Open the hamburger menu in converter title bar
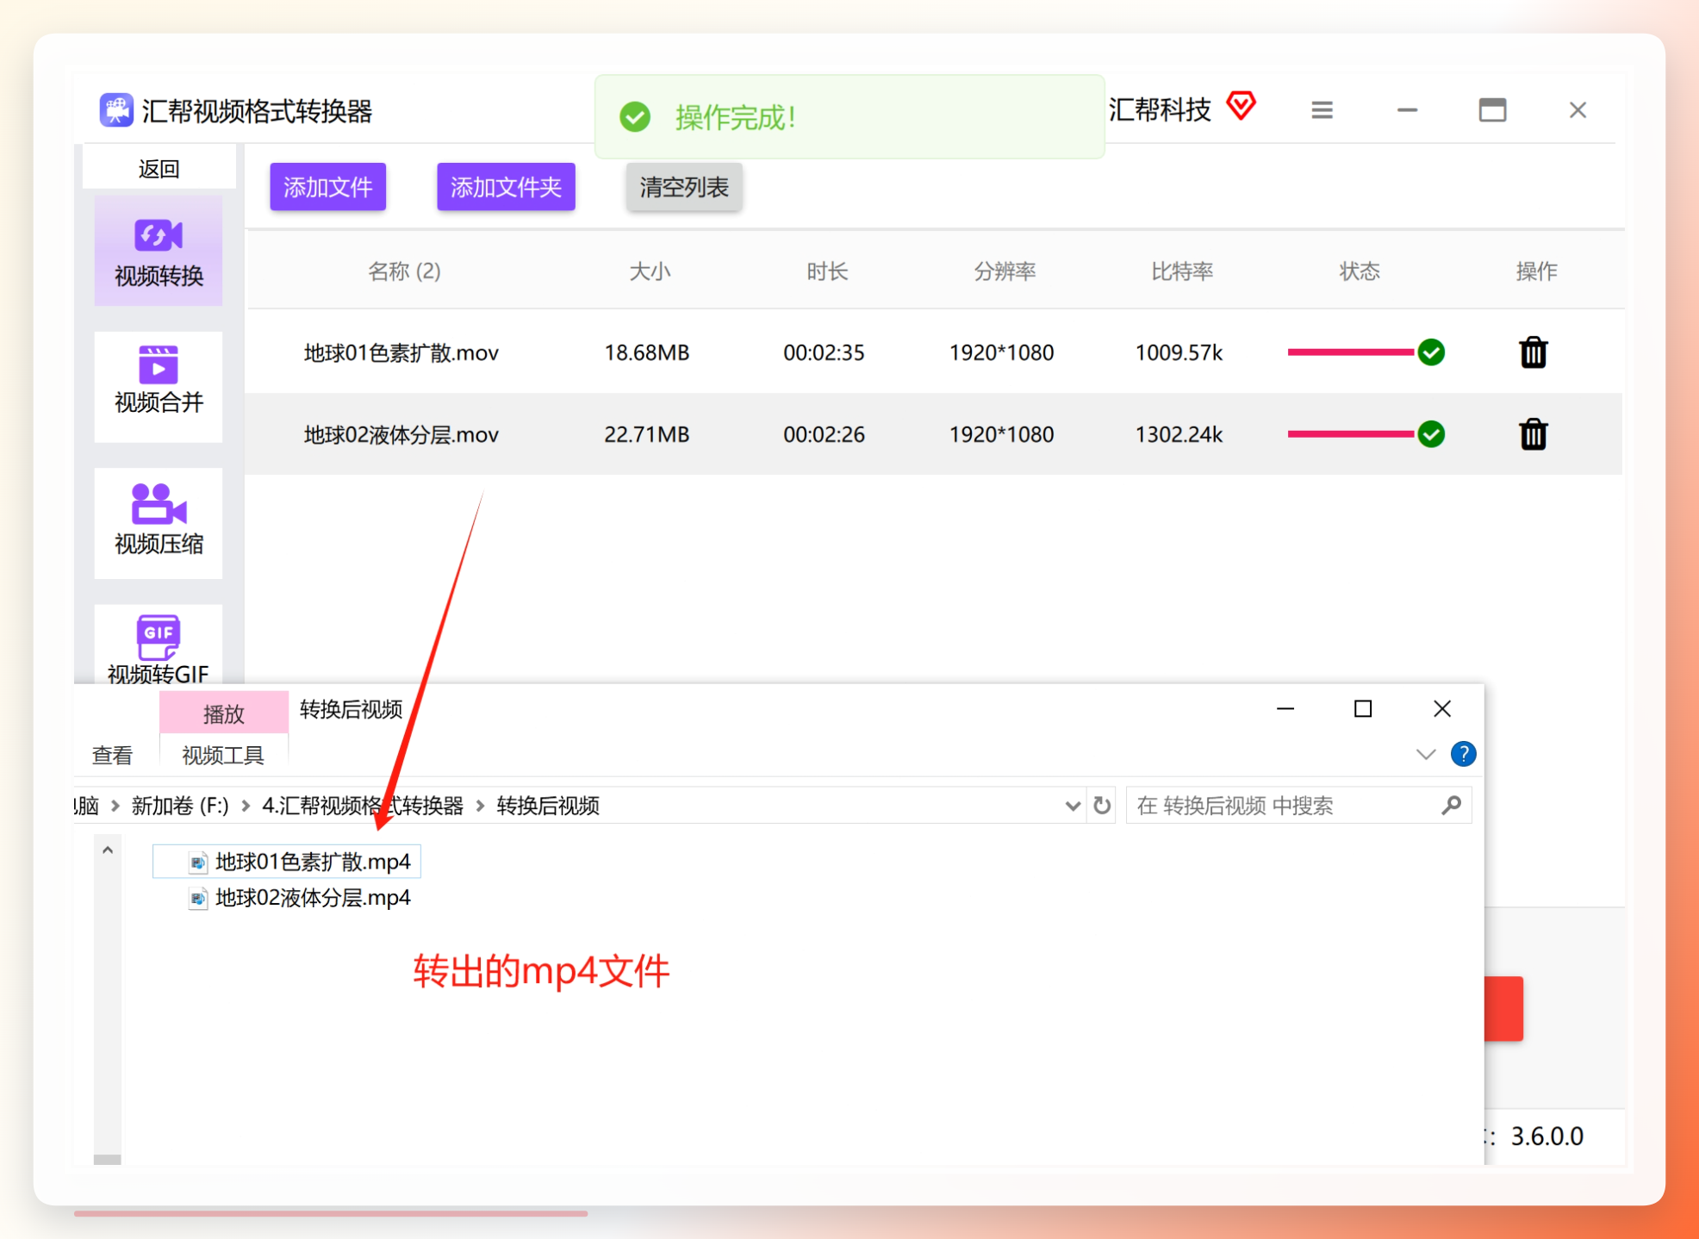Screen dimensions: 1699x1239 tap(1322, 110)
